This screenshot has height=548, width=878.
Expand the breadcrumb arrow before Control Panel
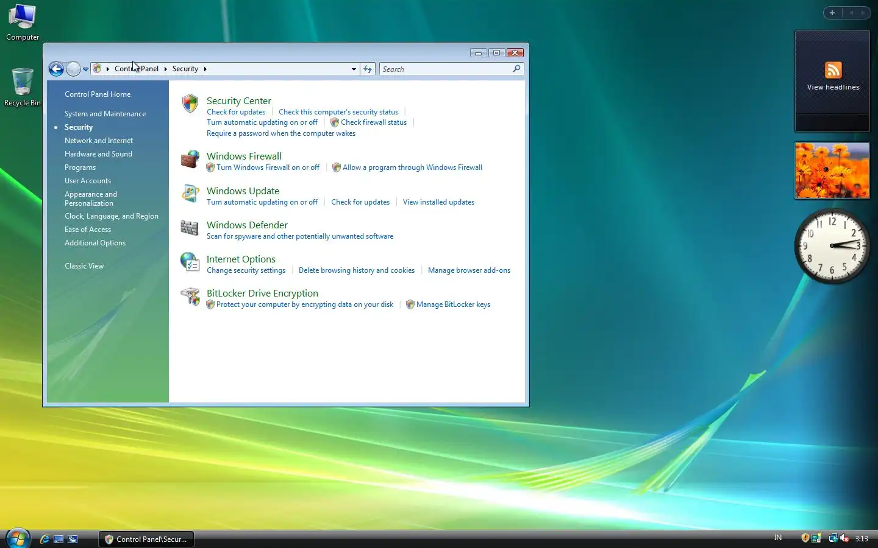click(x=108, y=69)
